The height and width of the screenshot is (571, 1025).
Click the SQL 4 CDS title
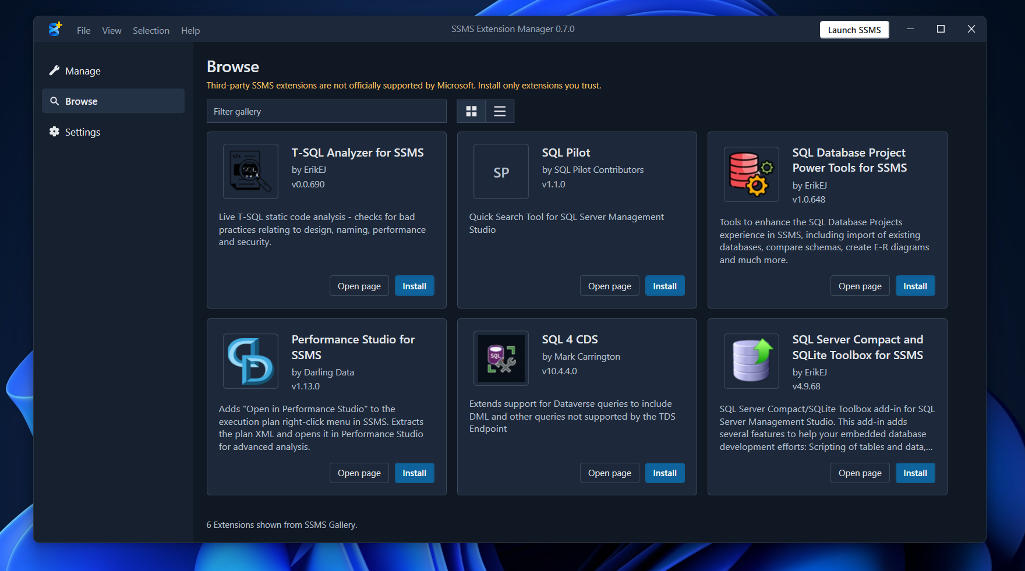click(x=570, y=339)
